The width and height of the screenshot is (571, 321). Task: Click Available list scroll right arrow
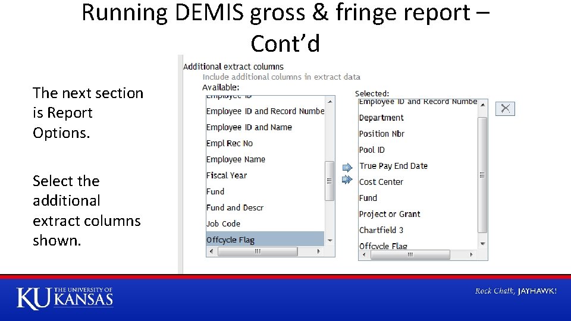(319, 251)
